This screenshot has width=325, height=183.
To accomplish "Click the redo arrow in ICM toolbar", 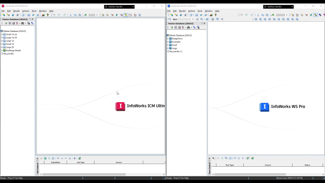I will pyautogui.click(x=59, y=15).
